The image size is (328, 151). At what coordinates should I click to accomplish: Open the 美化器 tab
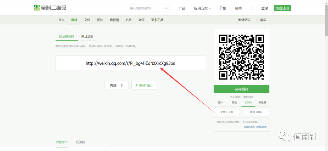[262, 103]
